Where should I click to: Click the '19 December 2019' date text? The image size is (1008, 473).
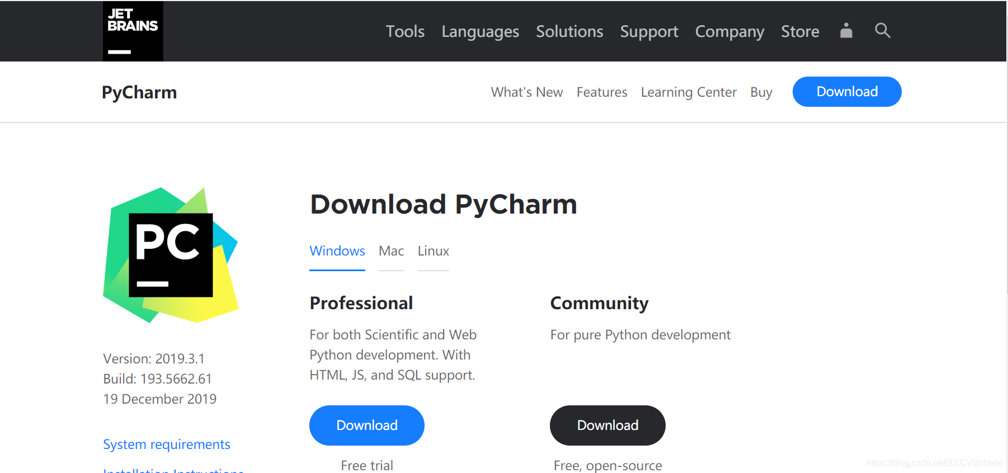(160, 399)
